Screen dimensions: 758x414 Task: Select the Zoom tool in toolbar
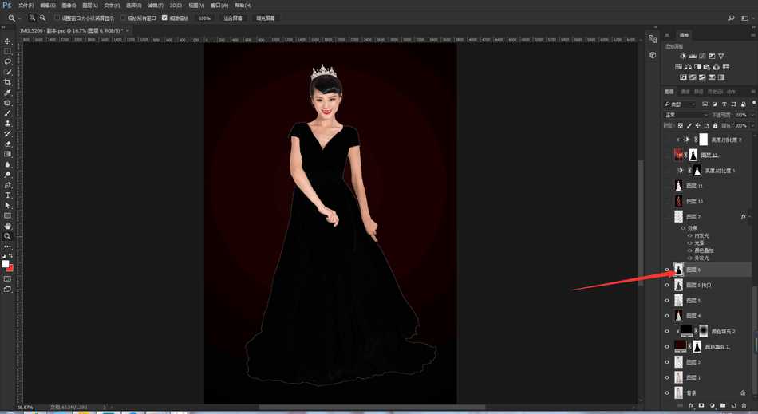point(8,236)
